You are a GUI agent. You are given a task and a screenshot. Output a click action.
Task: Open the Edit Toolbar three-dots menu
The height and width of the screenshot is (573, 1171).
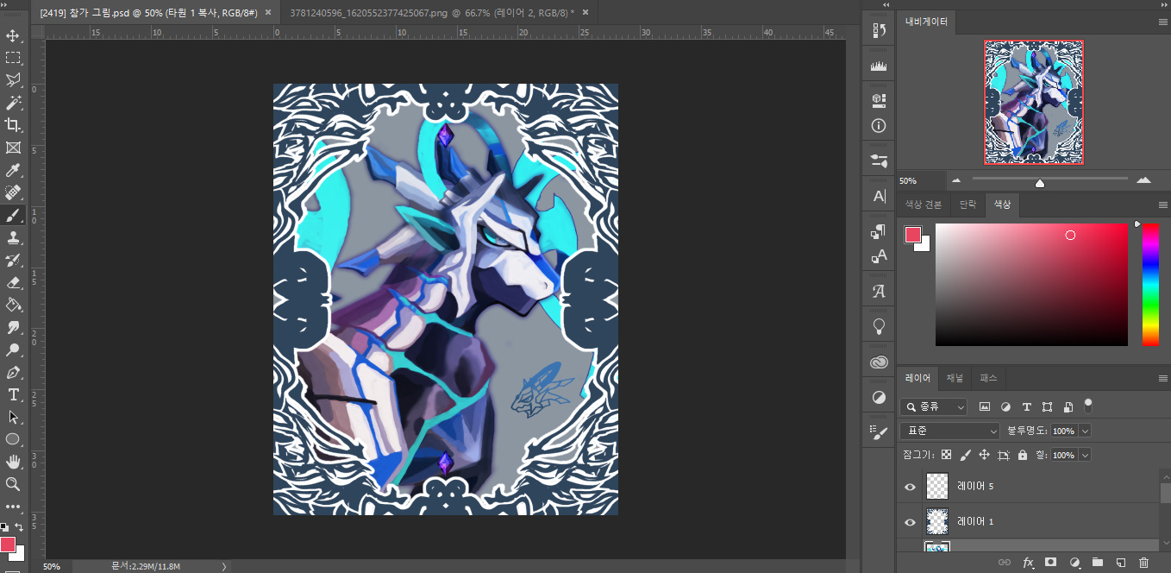[13, 507]
